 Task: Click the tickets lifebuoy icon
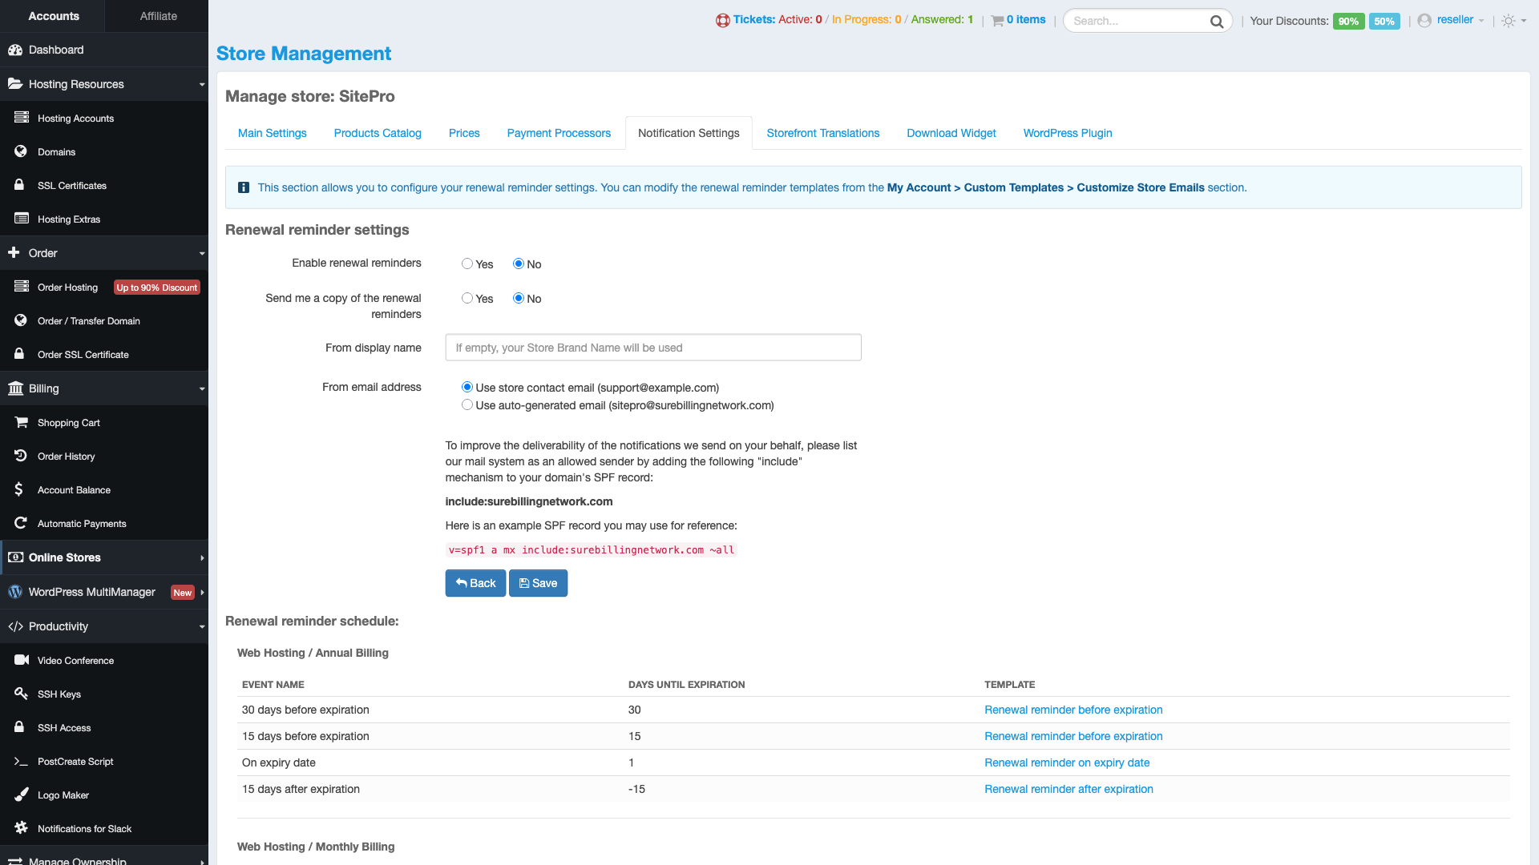tap(722, 21)
